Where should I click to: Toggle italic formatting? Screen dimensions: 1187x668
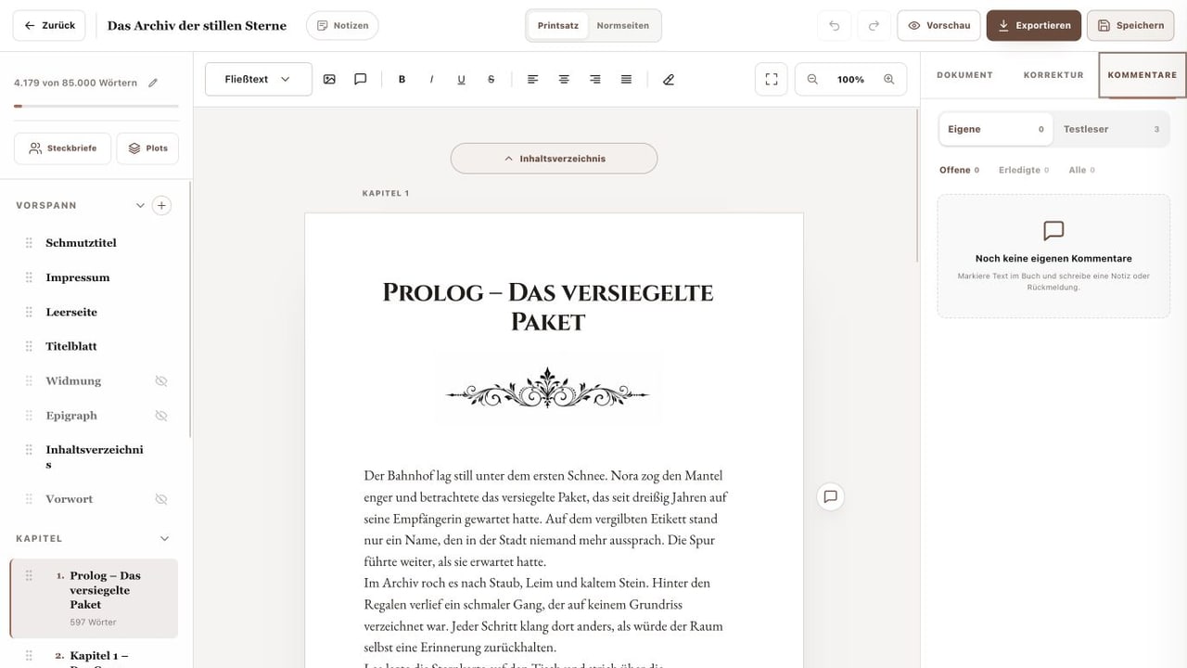[x=431, y=80]
